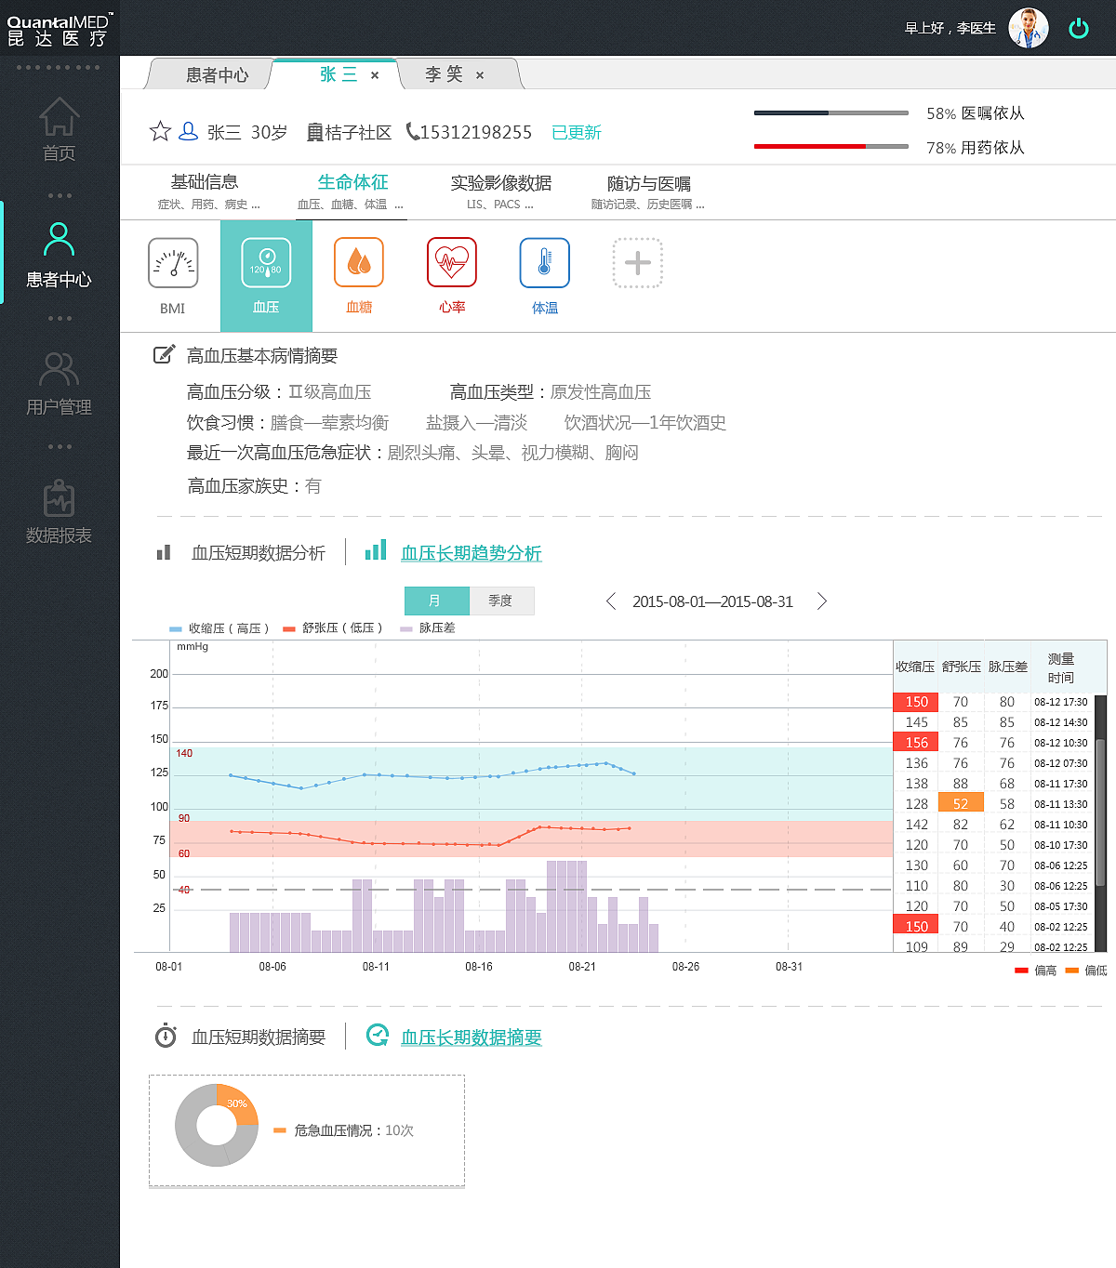Screen dimensions: 1116x1268
Task: Click the 已更新 status link
Action: pyautogui.click(x=577, y=132)
